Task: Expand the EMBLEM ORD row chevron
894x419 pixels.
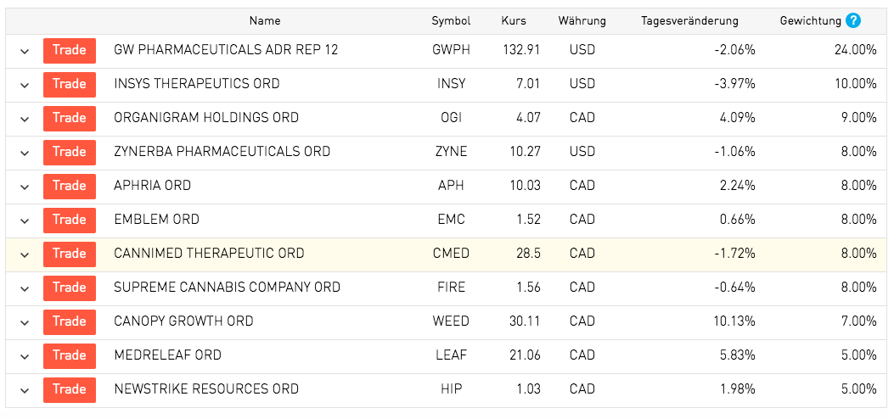Action: [25, 221]
